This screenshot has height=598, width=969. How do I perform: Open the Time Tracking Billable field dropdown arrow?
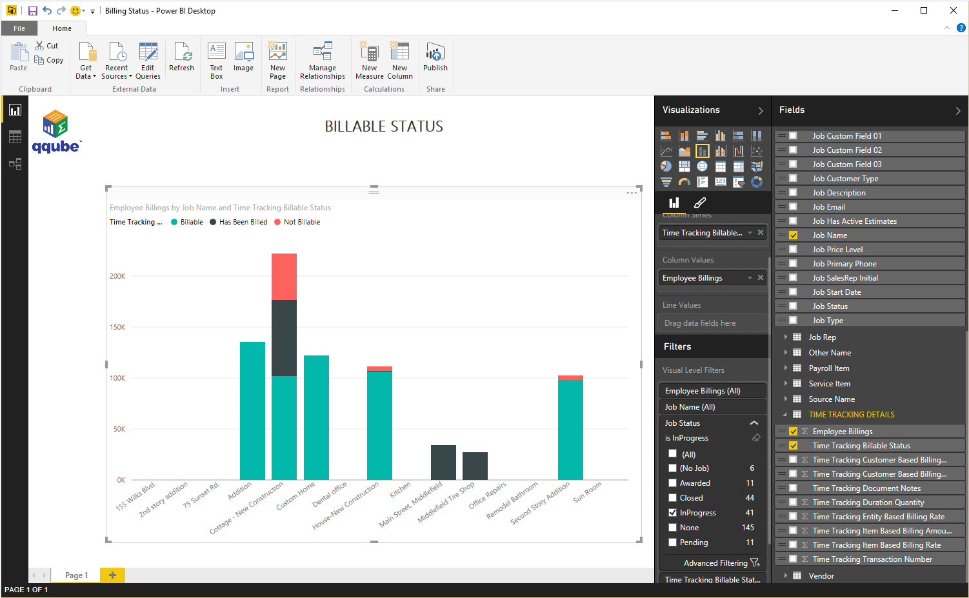(750, 233)
